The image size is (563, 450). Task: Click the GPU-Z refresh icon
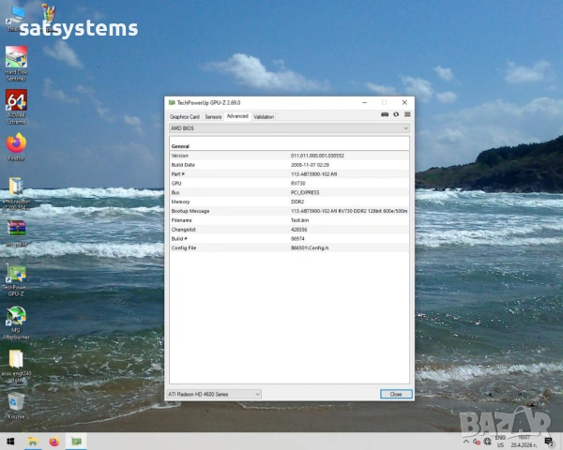(396, 114)
